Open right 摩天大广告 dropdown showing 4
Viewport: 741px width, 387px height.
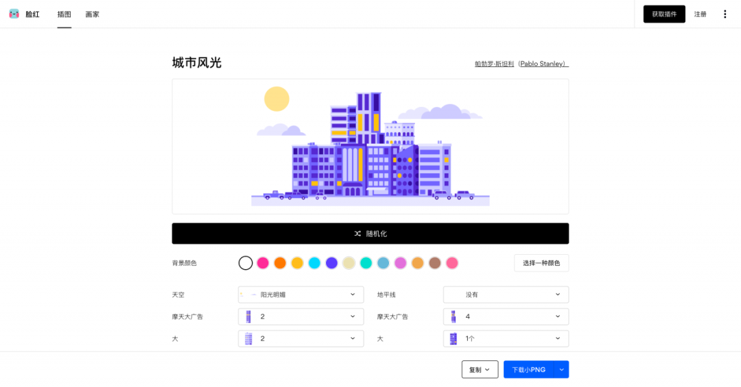[x=506, y=316]
